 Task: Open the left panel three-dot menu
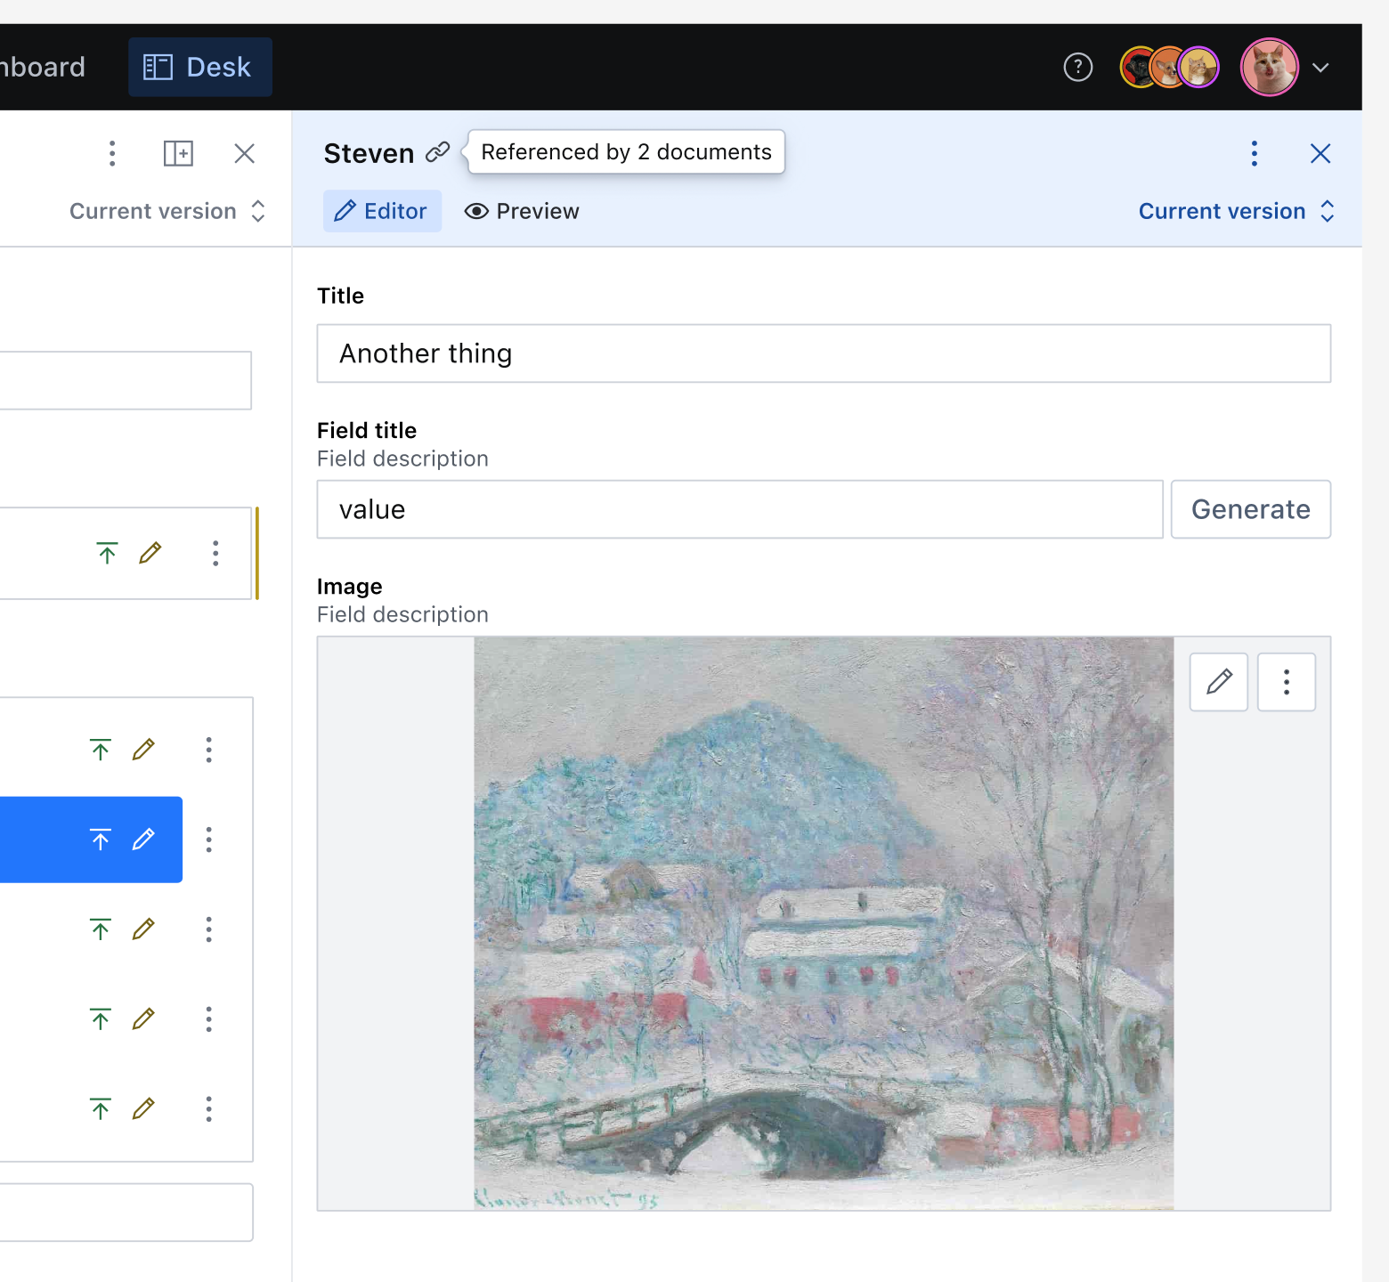[111, 153]
